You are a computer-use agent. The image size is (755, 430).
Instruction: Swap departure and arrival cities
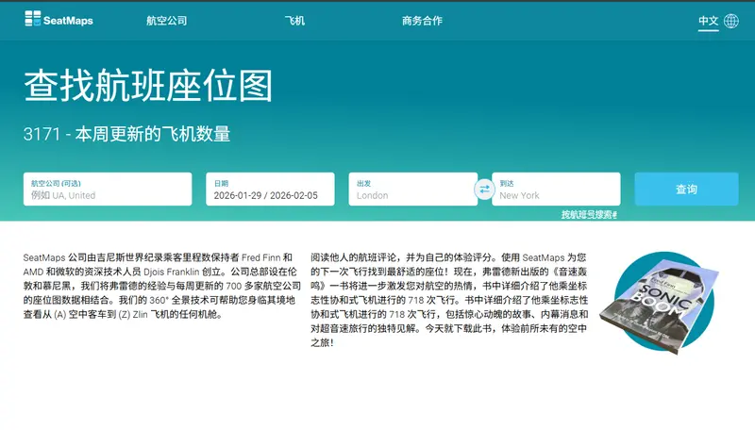[484, 189]
